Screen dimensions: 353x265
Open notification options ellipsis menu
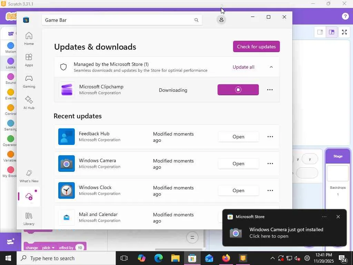pyautogui.click(x=324, y=217)
